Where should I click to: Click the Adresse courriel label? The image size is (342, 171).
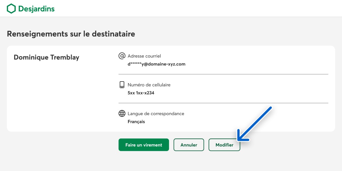[144, 56]
